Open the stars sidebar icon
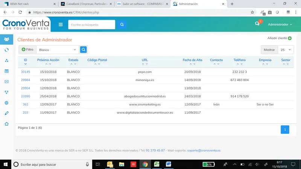Image resolution: width=301 pixels, height=169 pixels. pos(6,60)
